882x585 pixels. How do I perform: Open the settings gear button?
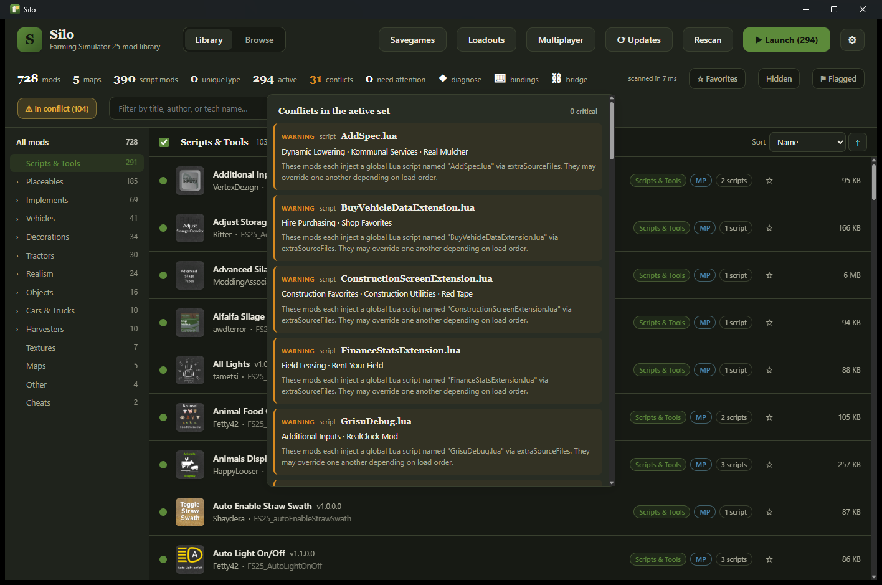[x=852, y=40]
